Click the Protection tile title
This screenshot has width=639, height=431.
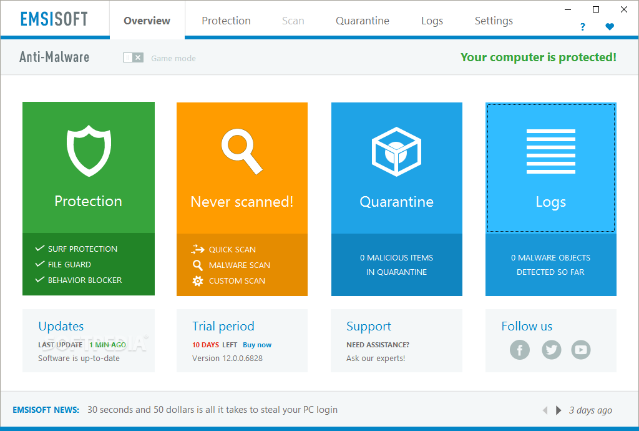coord(89,201)
